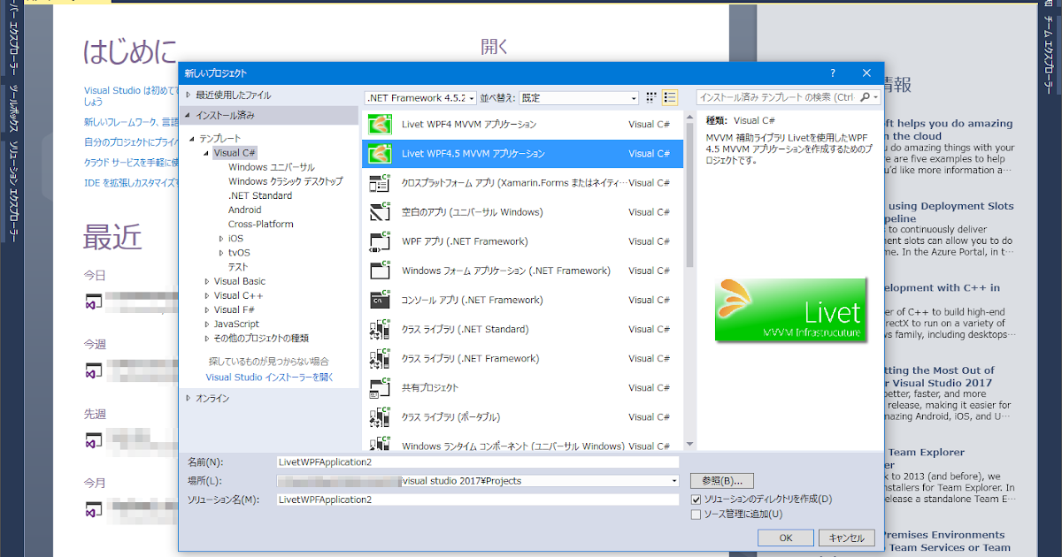Open the 並べ替え sort order dropdown

click(632, 97)
